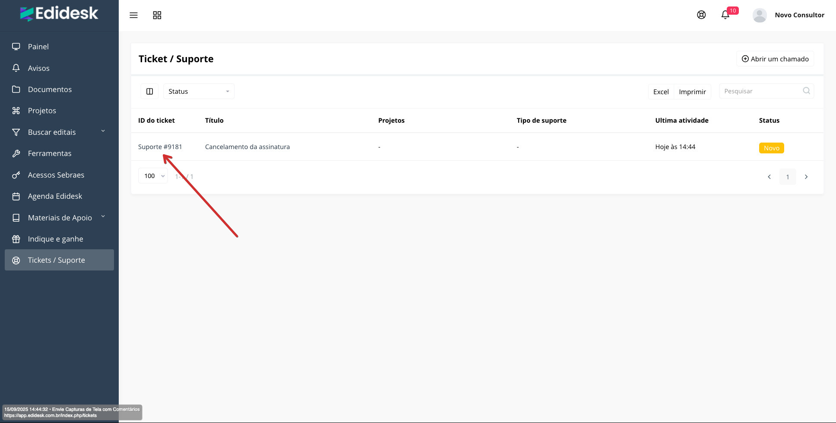Click the search magnifier icon
This screenshot has height=423, width=836.
click(x=806, y=91)
